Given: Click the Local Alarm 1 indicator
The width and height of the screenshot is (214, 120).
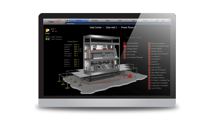Looking at the screenshot, I should coord(149,56).
